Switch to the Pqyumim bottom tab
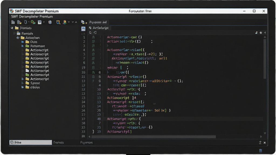 87,143
